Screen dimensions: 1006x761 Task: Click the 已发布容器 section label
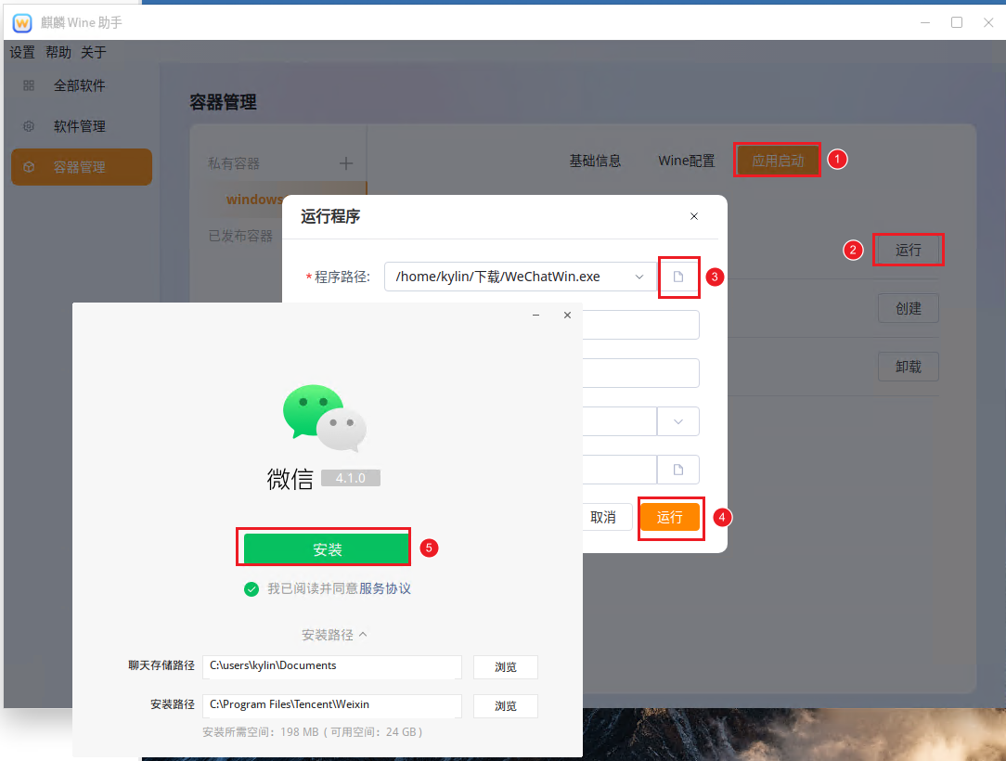[x=240, y=236]
